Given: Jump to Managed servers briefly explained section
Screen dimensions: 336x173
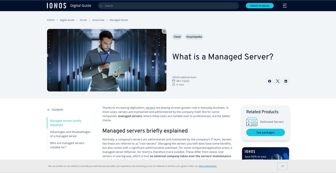Looking at the screenshot, I should (x=66, y=123).
